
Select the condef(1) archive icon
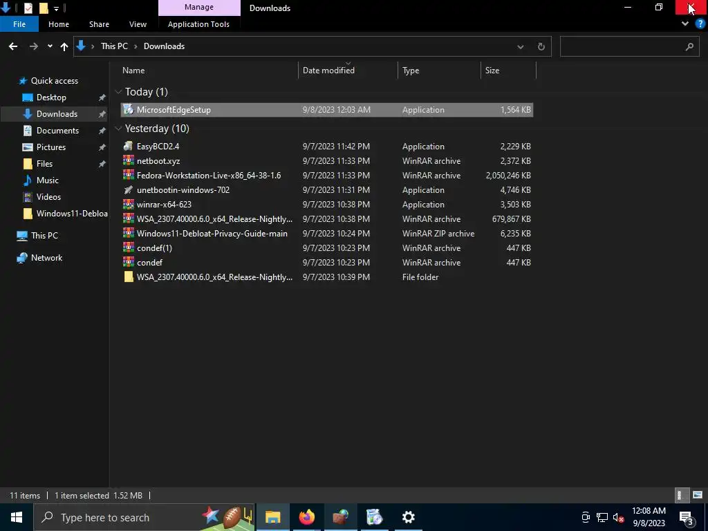[128, 248]
